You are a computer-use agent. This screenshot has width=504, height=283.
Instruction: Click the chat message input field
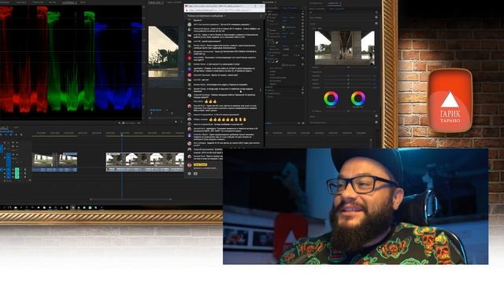pos(206,168)
